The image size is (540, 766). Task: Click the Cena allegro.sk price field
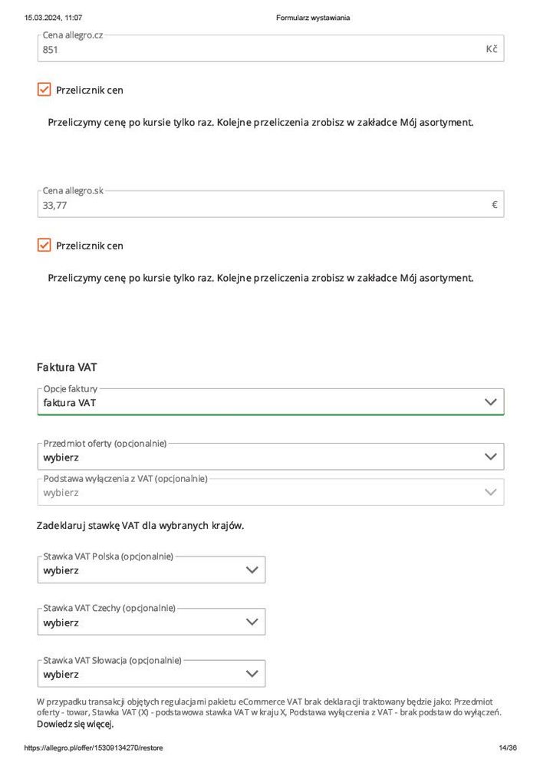coord(261,205)
